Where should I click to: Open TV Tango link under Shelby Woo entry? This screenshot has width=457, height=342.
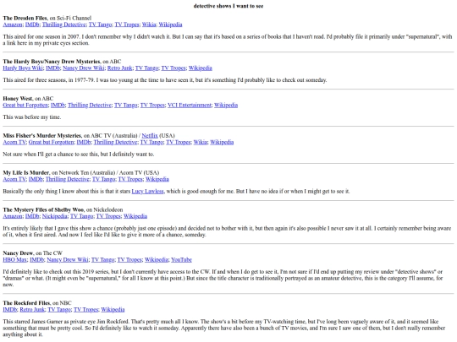[x=81, y=216]
